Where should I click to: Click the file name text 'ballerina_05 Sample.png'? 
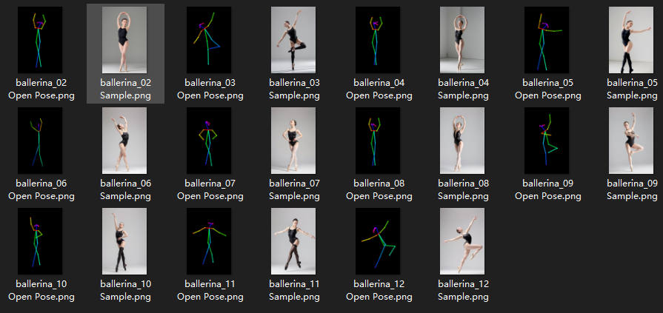coord(633,89)
